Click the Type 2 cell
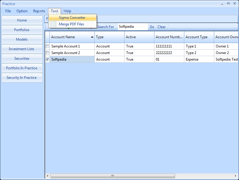This screenshot has height=180, width=239. [x=199, y=53]
